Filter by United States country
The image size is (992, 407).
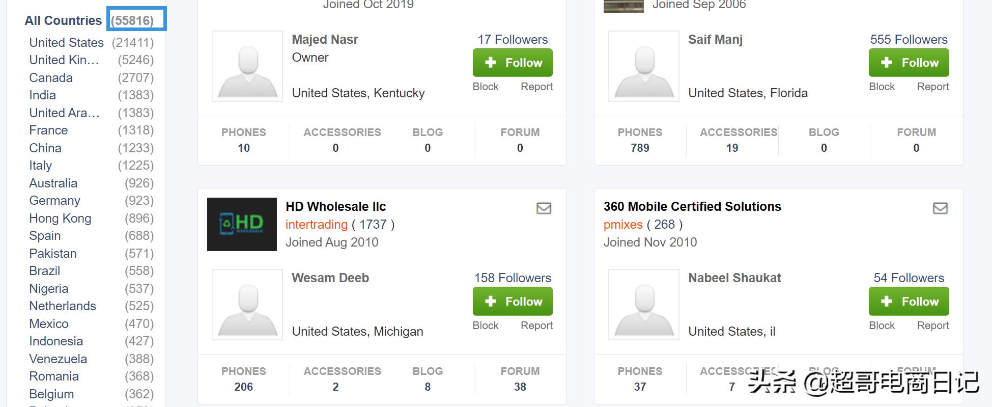[x=66, y=43]
